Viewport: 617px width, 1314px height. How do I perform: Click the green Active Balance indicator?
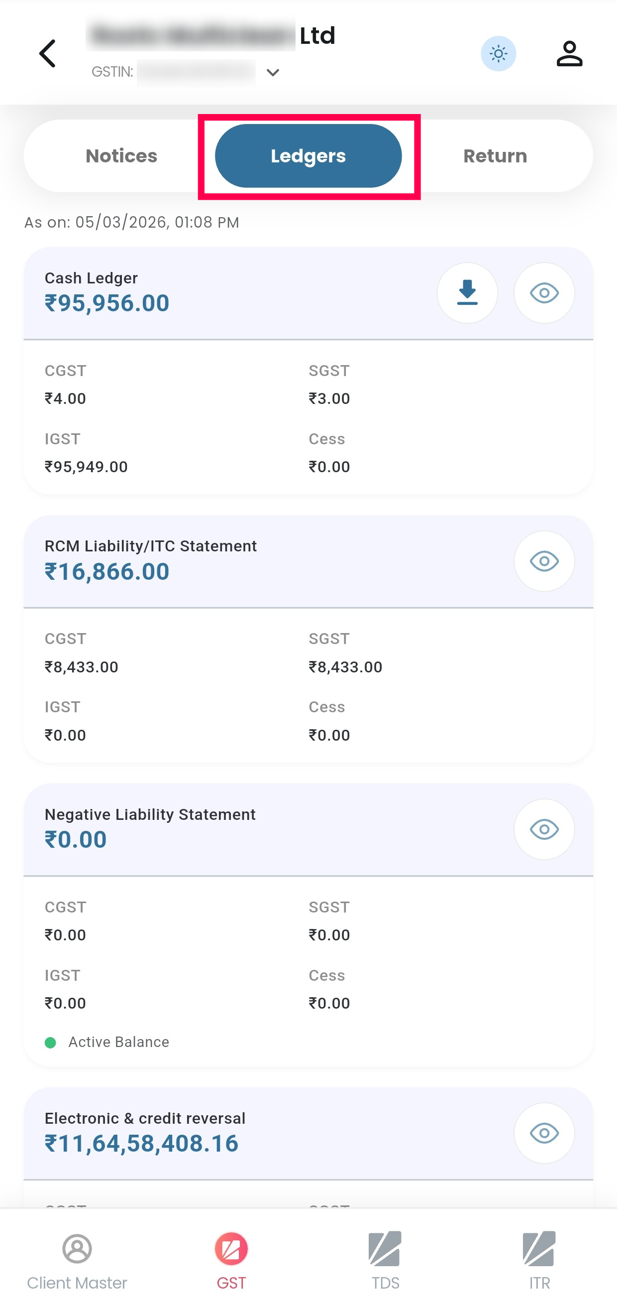50,1042
